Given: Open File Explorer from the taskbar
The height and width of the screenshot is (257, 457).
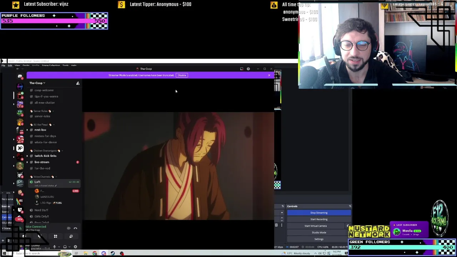Looking at the screenshot, I should pyautogui.click(x=85, y=253).
